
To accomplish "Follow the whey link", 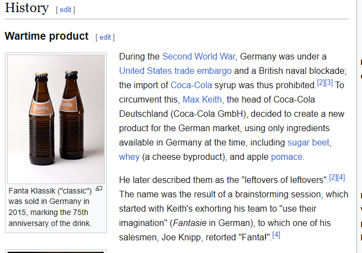I will (x=129, y=157).
